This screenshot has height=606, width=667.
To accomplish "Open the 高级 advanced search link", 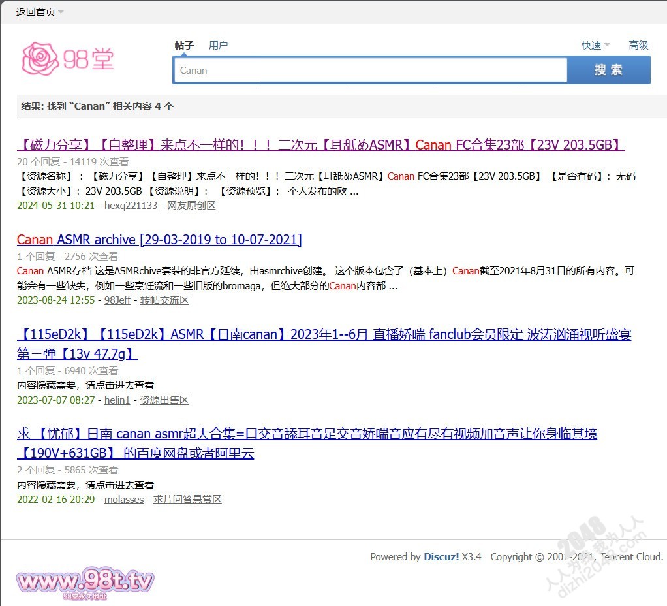I will pyautogui.click(x=638, y=45).
